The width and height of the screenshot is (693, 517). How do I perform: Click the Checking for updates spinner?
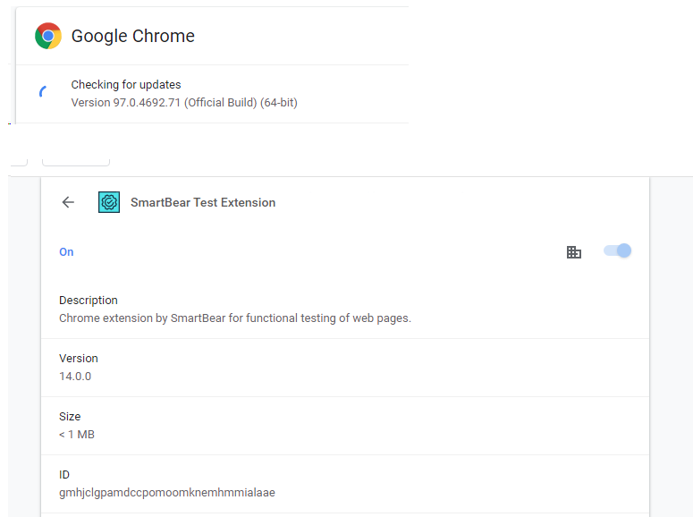click(43, 93)
